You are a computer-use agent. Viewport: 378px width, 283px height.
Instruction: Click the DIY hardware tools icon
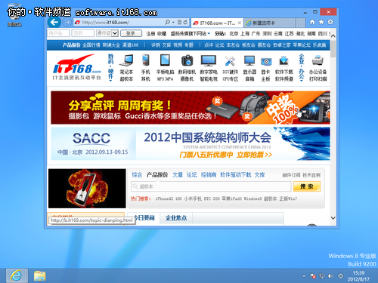tap(230, 61)
